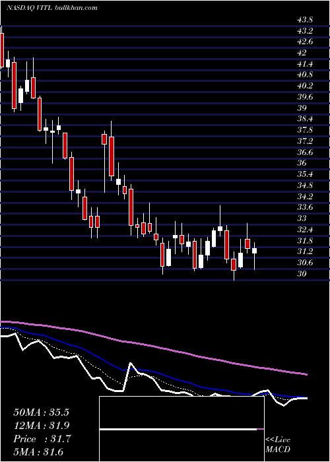Click the 'Price : 31.7' readout
The width and height of the screenshot is (330, 462).
pyautogui.click(x=42, y=439)
